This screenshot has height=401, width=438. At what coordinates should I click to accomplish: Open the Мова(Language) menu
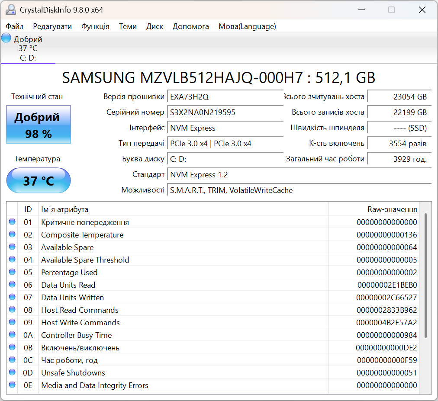(247, 26)
